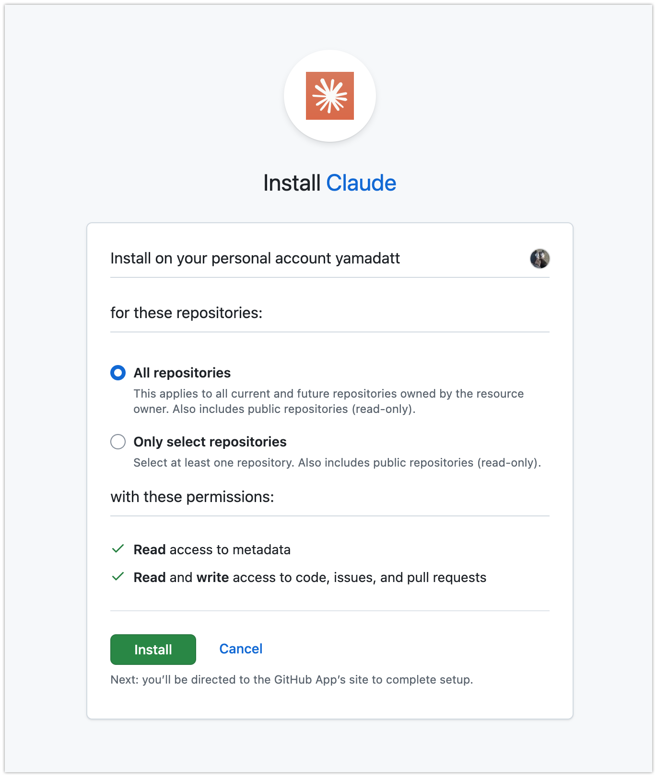Click the "Only select repositories" option label
This screenshot has height=777, width=657.
tap(210, 442)
